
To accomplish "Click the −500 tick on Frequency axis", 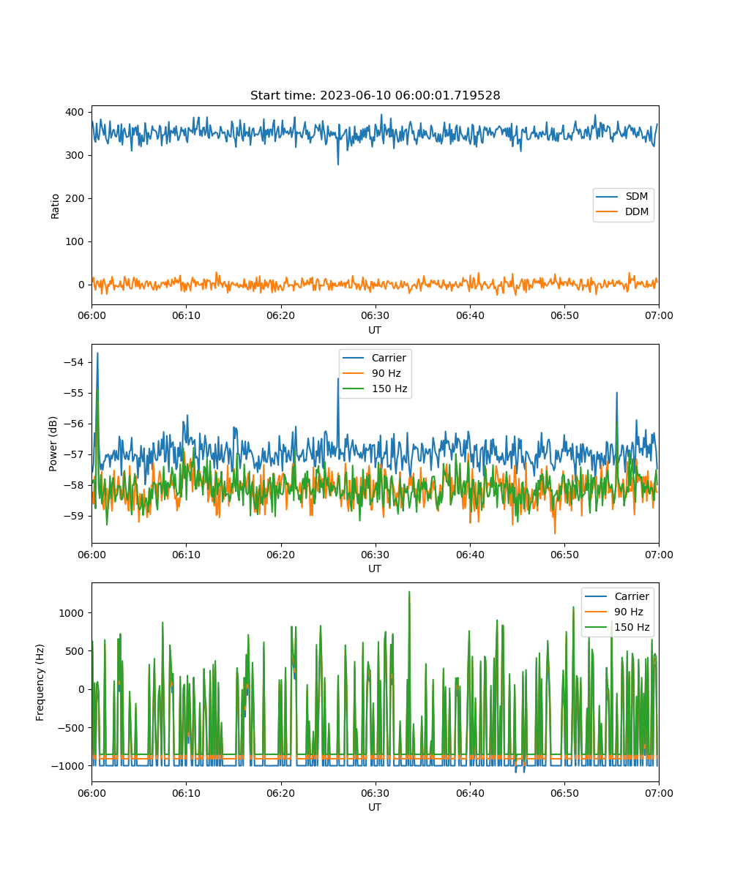I will coord(72,727).
